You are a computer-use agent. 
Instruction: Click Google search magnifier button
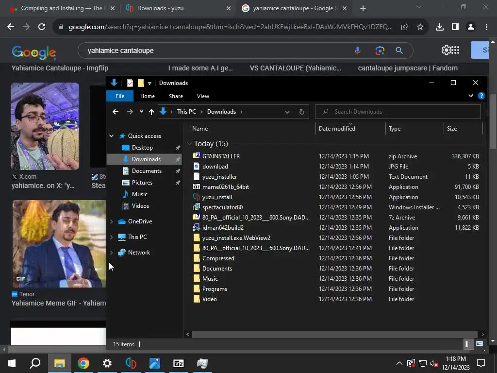coord(399,51)
